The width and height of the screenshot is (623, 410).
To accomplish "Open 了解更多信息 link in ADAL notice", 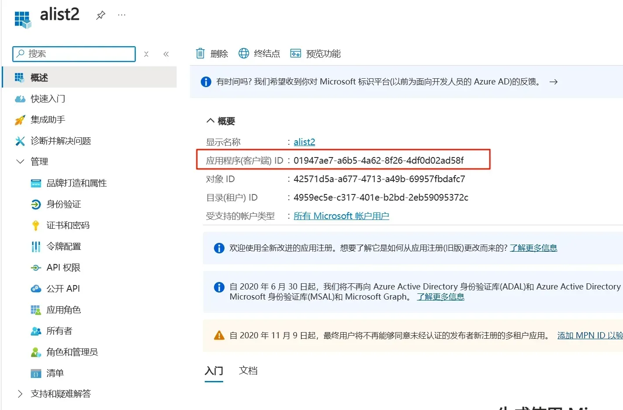I will (441, 297).
